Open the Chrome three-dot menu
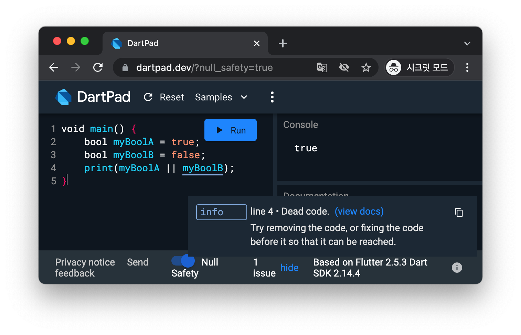The image size is (521, 335). click(467, 67)
